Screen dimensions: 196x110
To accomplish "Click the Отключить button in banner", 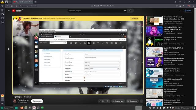I will 134,18.
